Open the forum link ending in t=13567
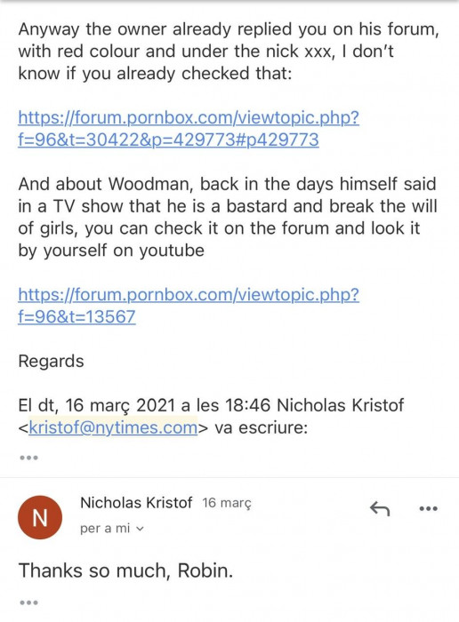The height and width of the screenshot is (622, 459). pyautogui.click(x=189, y=306)
